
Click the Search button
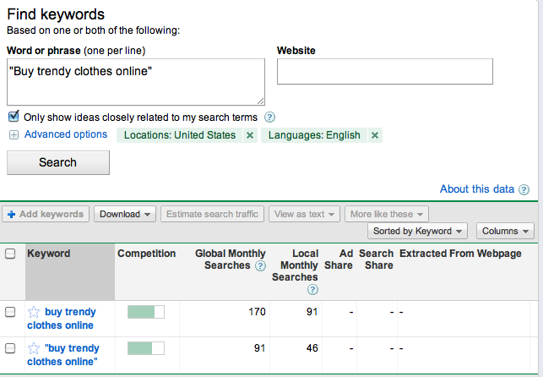click(x=58, y=162)
